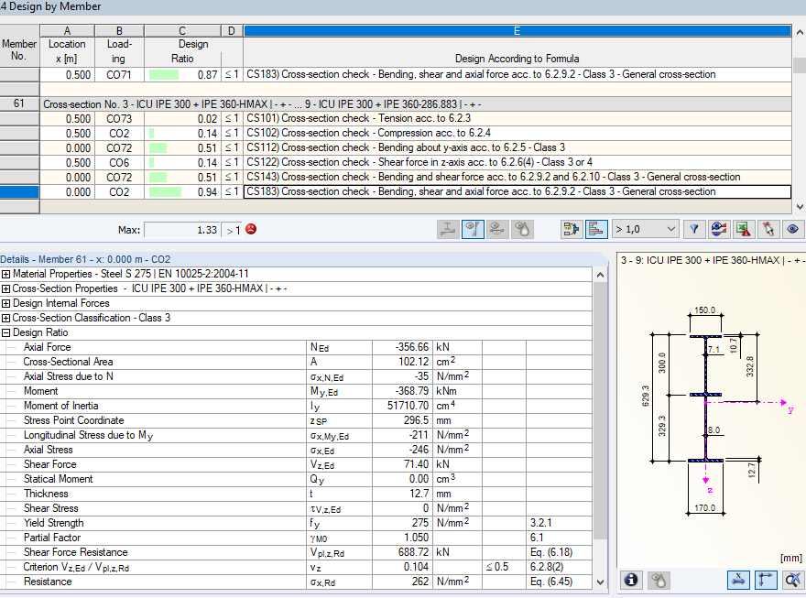This screenshot has height=598, width=806.
Task: Click the reset view magnifier icon
Action: pos(792,579)
